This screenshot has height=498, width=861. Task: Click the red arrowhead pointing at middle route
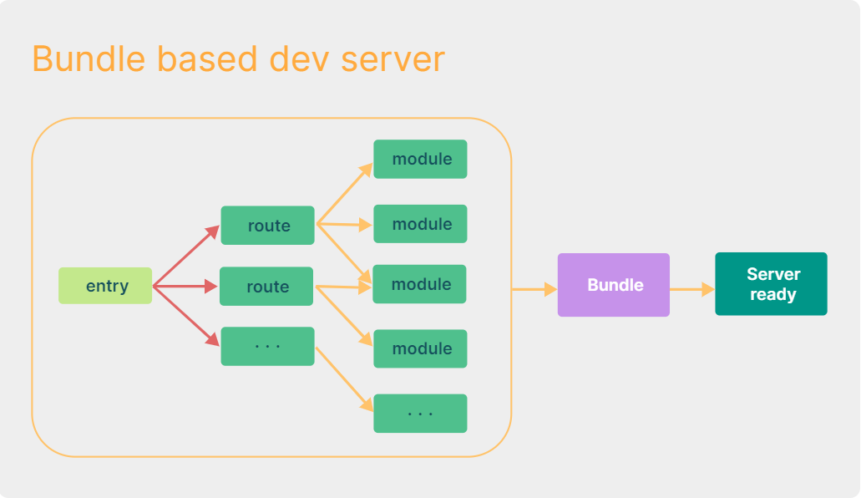point(210,287)
